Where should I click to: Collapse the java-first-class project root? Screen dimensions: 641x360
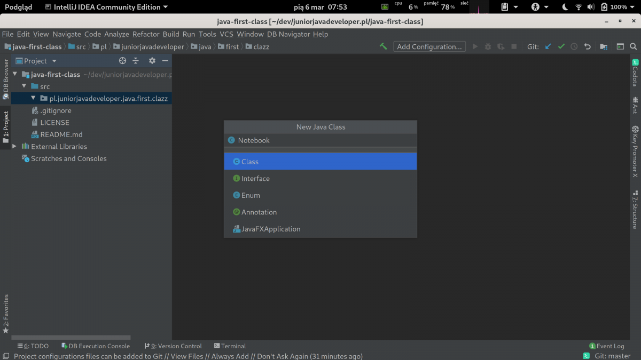point(15,75)
